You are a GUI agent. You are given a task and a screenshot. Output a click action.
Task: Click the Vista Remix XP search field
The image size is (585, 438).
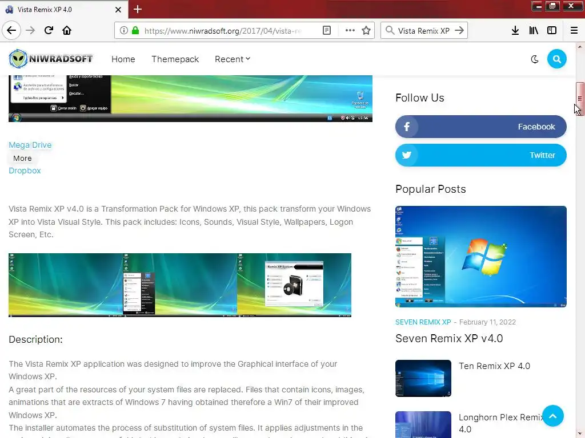pos(423,31)
